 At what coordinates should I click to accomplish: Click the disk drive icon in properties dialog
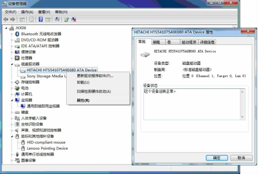pos(145,54)
